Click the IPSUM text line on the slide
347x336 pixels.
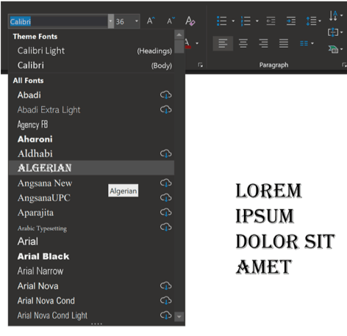(265, 216)
